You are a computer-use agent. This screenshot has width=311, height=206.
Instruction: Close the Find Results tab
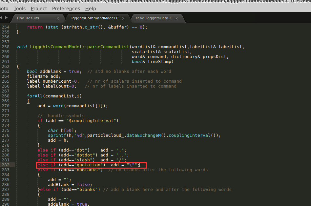point(58,18)
